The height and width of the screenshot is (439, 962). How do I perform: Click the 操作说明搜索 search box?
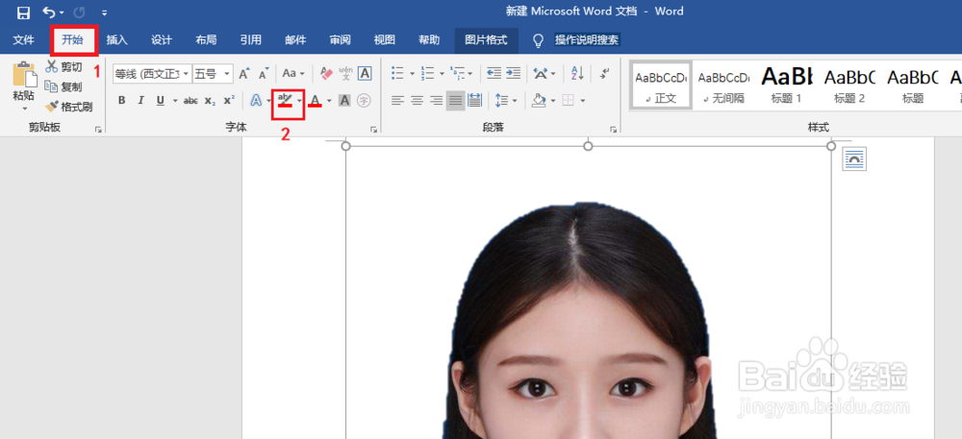[x=587, y=40]
